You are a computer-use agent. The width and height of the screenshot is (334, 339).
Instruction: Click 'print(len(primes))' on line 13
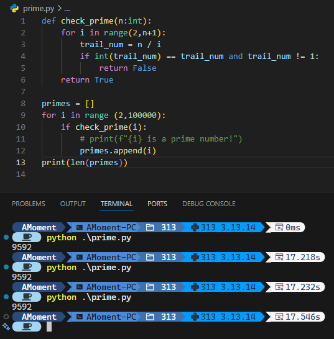[x=85, y=163]
